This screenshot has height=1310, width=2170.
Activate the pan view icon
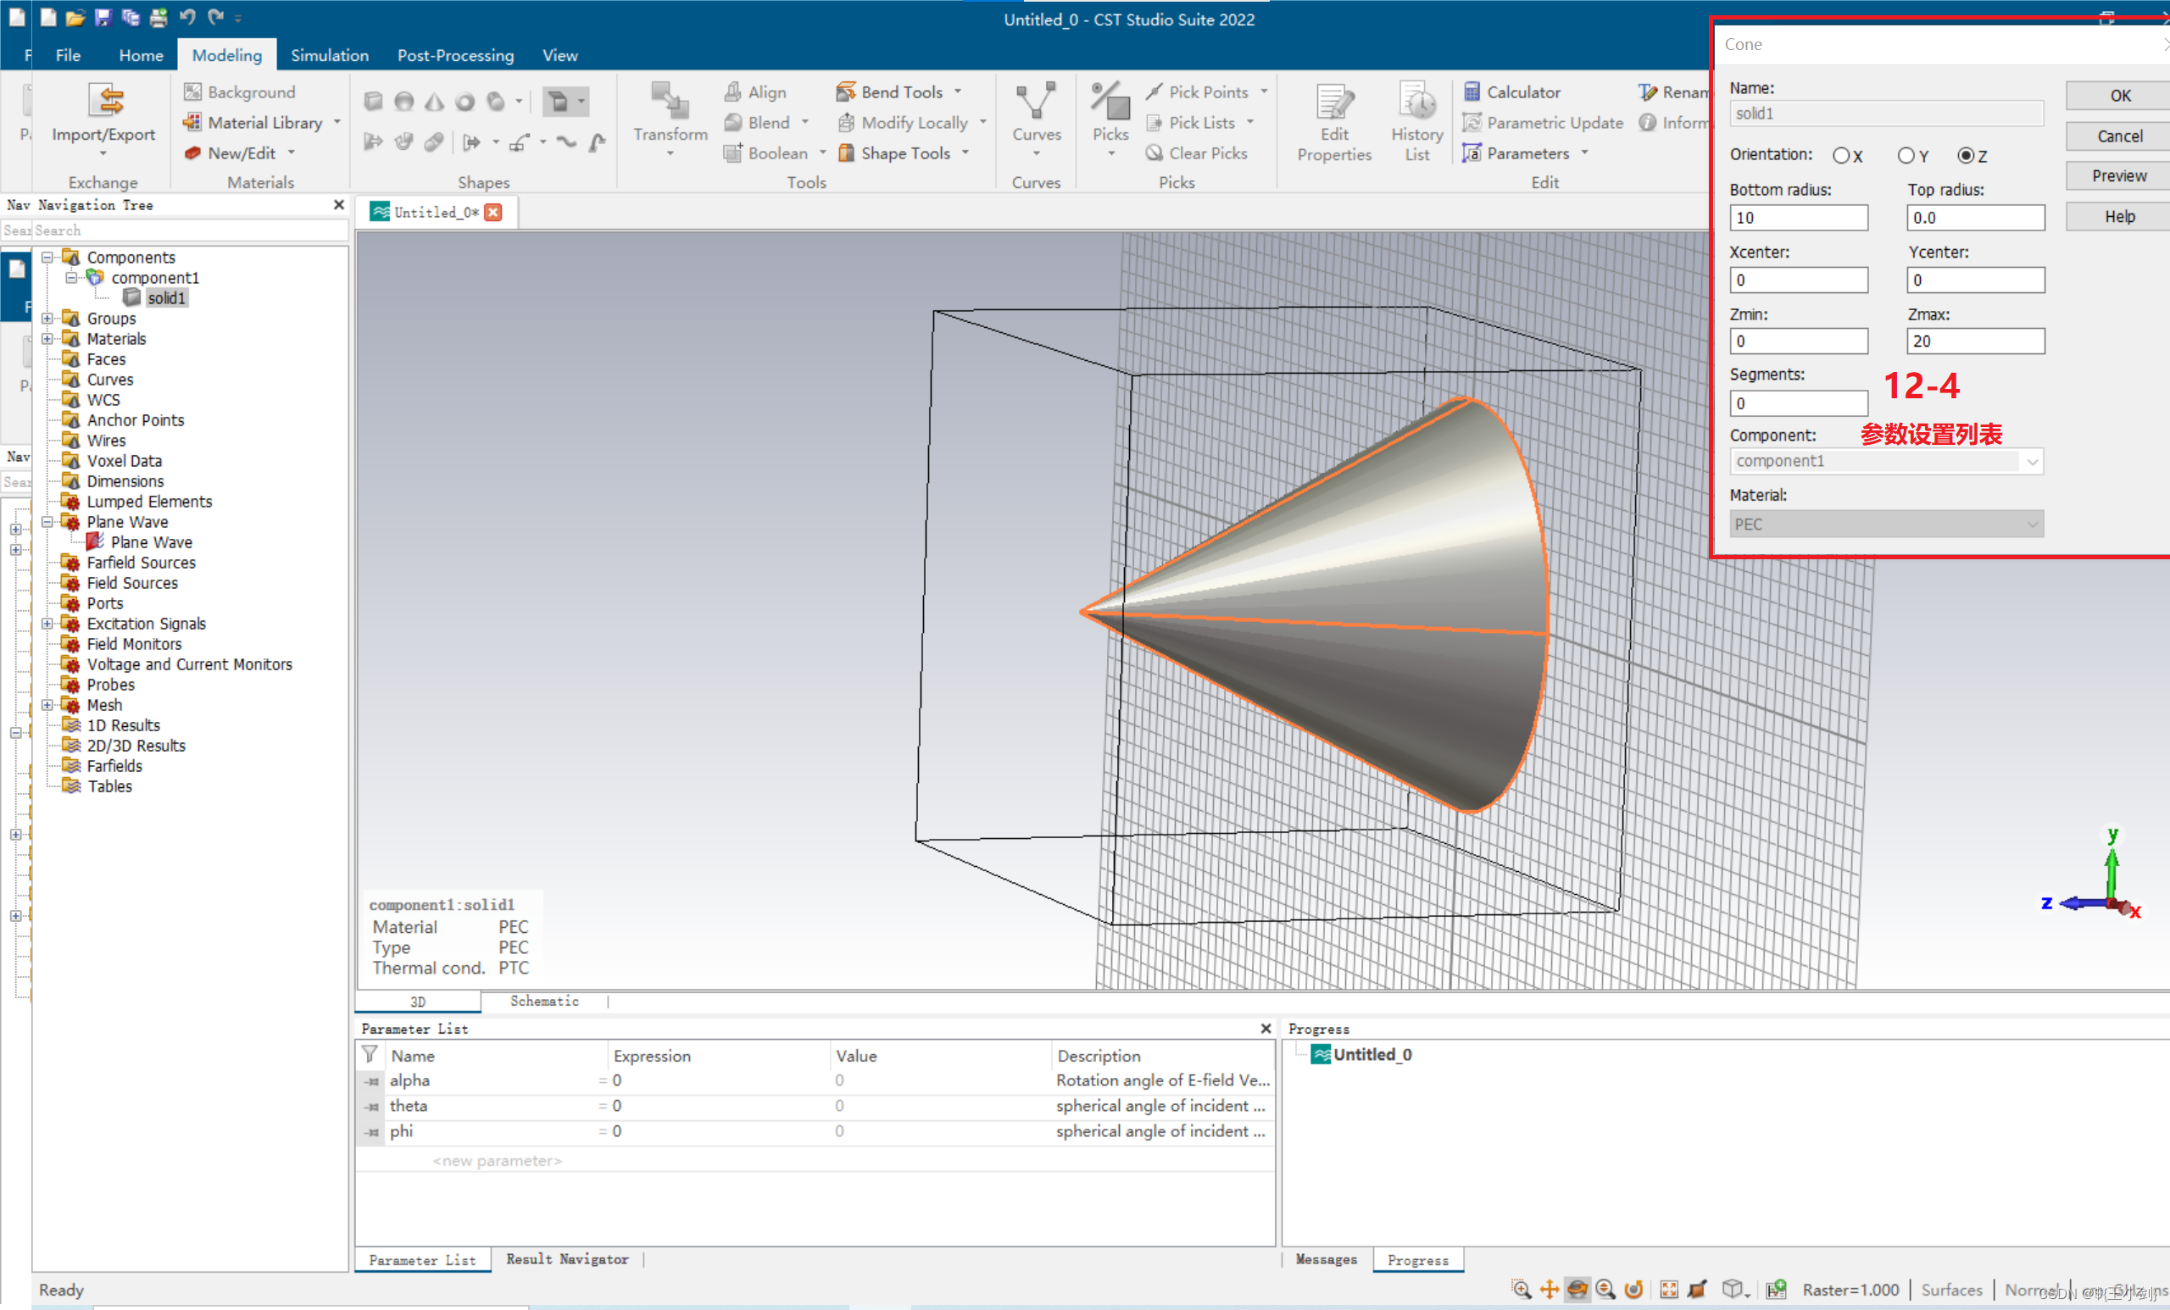[1550, 1289]
